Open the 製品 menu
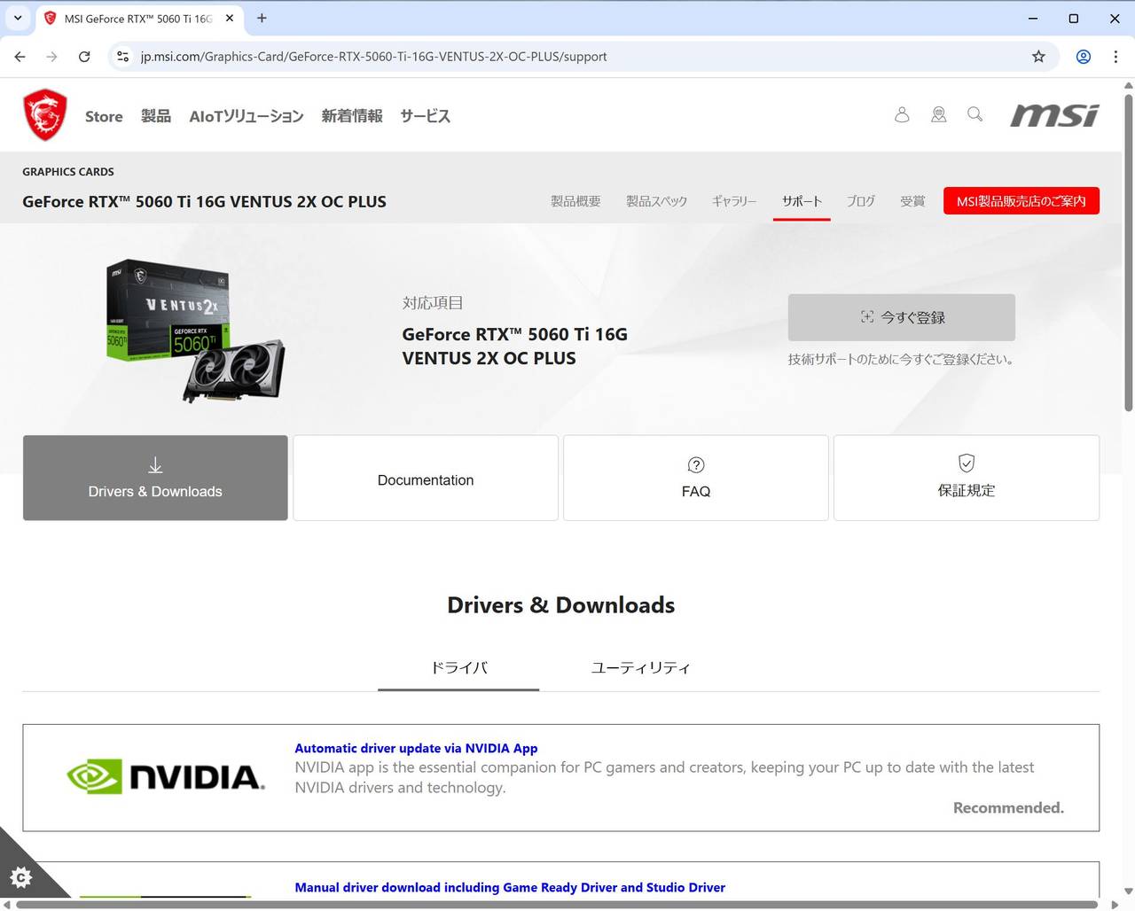This screenshot has width=1135, height=911. [155, 116]
